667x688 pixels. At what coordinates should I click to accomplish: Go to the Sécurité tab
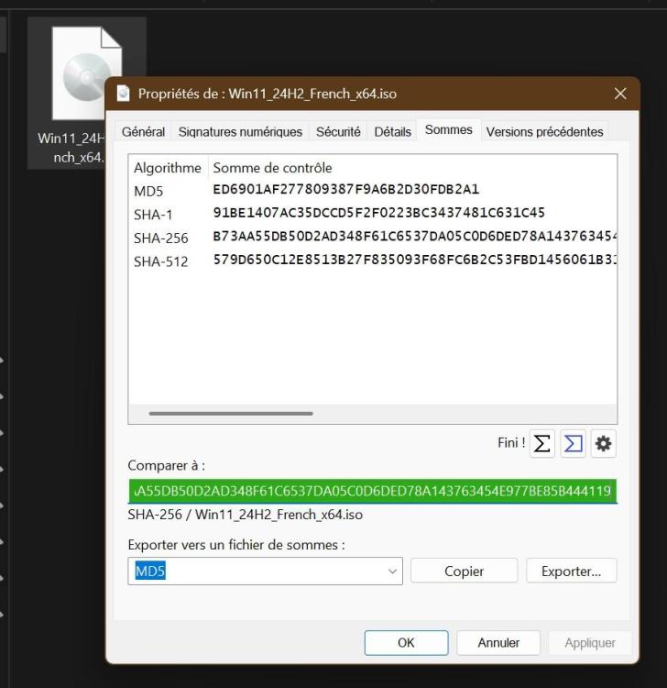(x=338, y=132)
